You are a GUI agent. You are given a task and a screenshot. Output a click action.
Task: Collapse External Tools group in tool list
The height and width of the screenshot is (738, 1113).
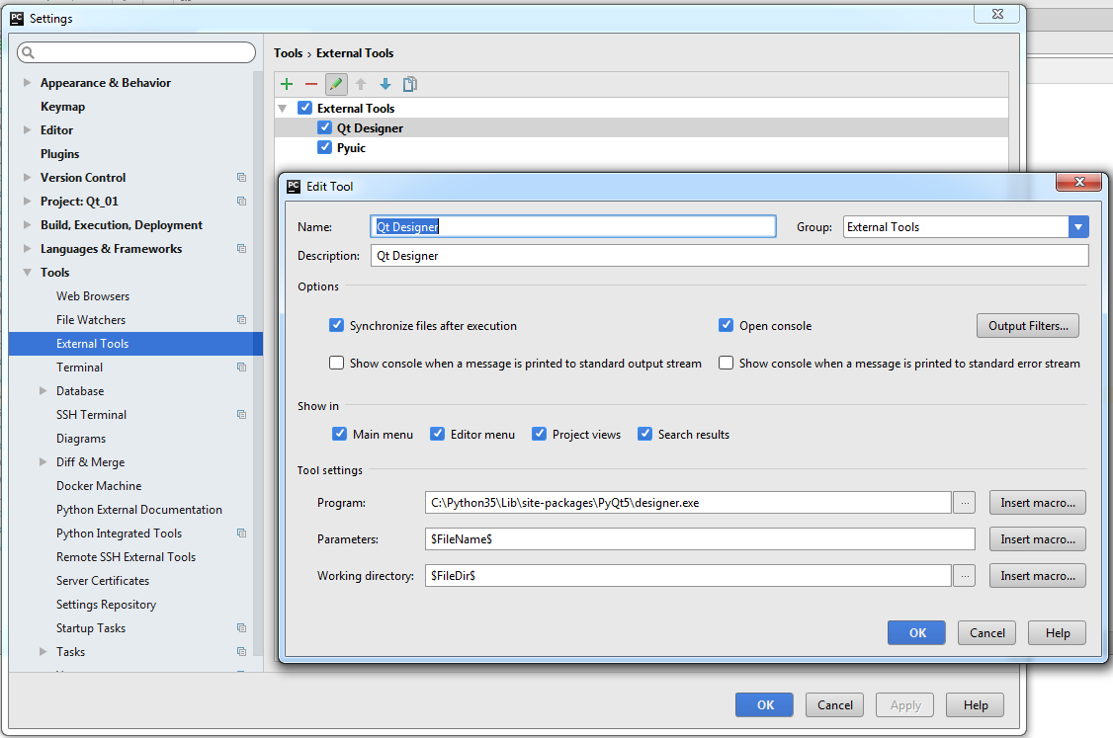pyautogui.click(x=283, y=109)
